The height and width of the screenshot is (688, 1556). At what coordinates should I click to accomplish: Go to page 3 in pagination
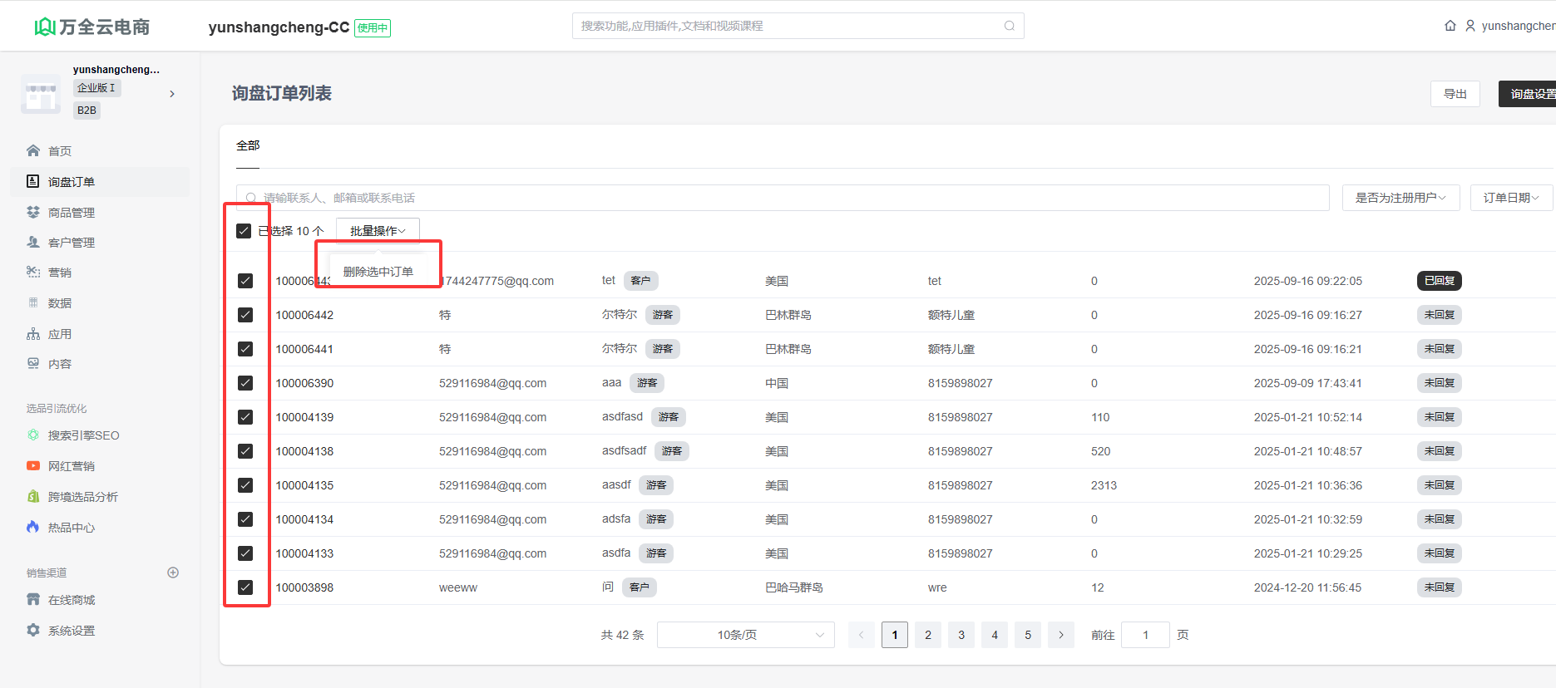coord(961,635)
